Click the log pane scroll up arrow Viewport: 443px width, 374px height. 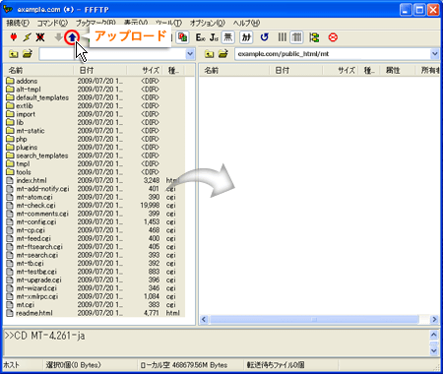(x=434, y=335)
